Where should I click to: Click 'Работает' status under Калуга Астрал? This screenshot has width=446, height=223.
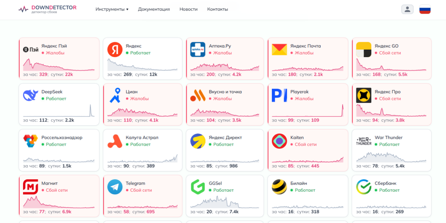click(x=138, y=144)
